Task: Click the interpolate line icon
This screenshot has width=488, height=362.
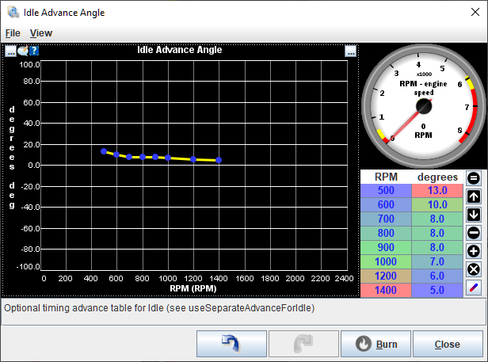Action: pyautogui.click(x=473, y=288)
